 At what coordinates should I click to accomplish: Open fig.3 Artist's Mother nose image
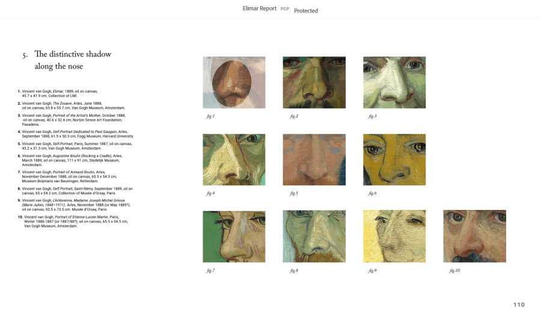(394, 82)
